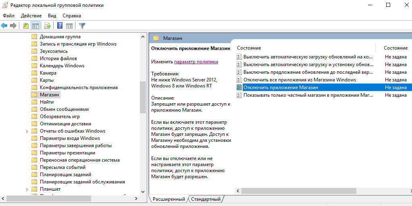Switch to the 'Стандартный' tab
The width and height of the screenshot is (412, 206).
click(206, 199)
